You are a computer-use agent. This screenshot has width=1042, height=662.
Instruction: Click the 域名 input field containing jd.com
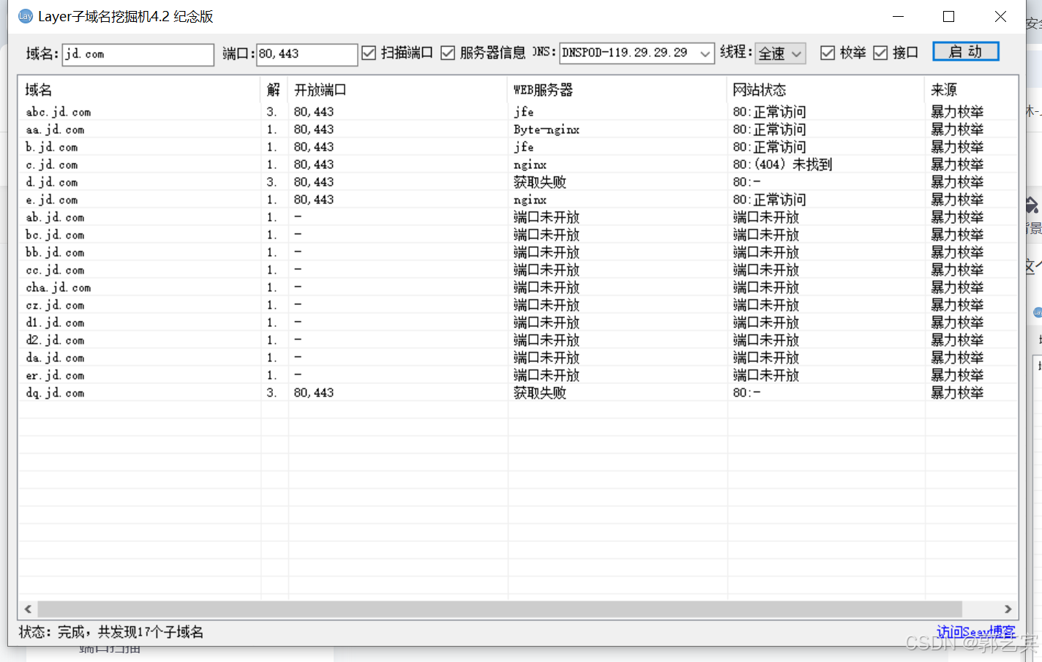tap(138, 54)
